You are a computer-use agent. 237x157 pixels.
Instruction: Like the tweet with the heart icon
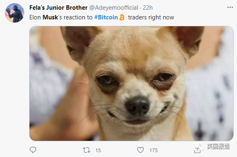(x=140, y=150)
